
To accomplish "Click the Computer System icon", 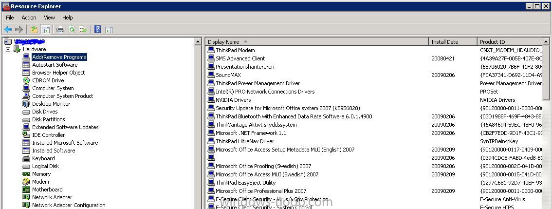I will (26, 88).
